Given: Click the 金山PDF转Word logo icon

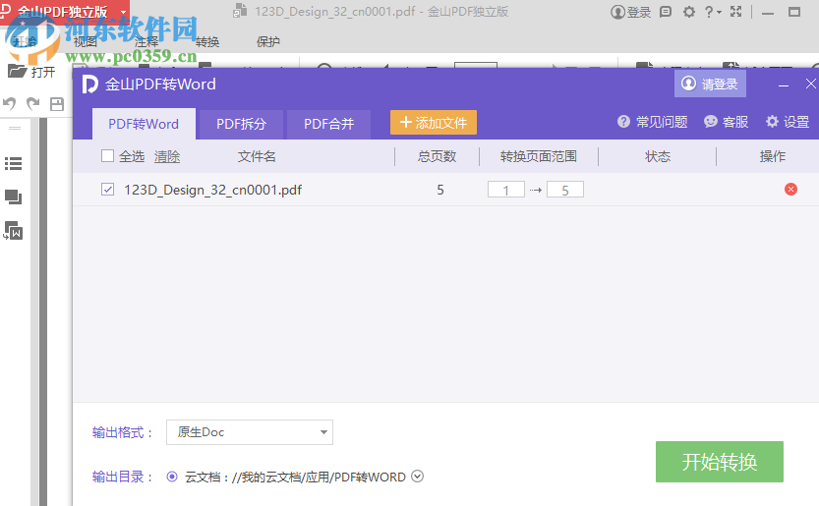Looking at the screenshot, I should [89, 84].
